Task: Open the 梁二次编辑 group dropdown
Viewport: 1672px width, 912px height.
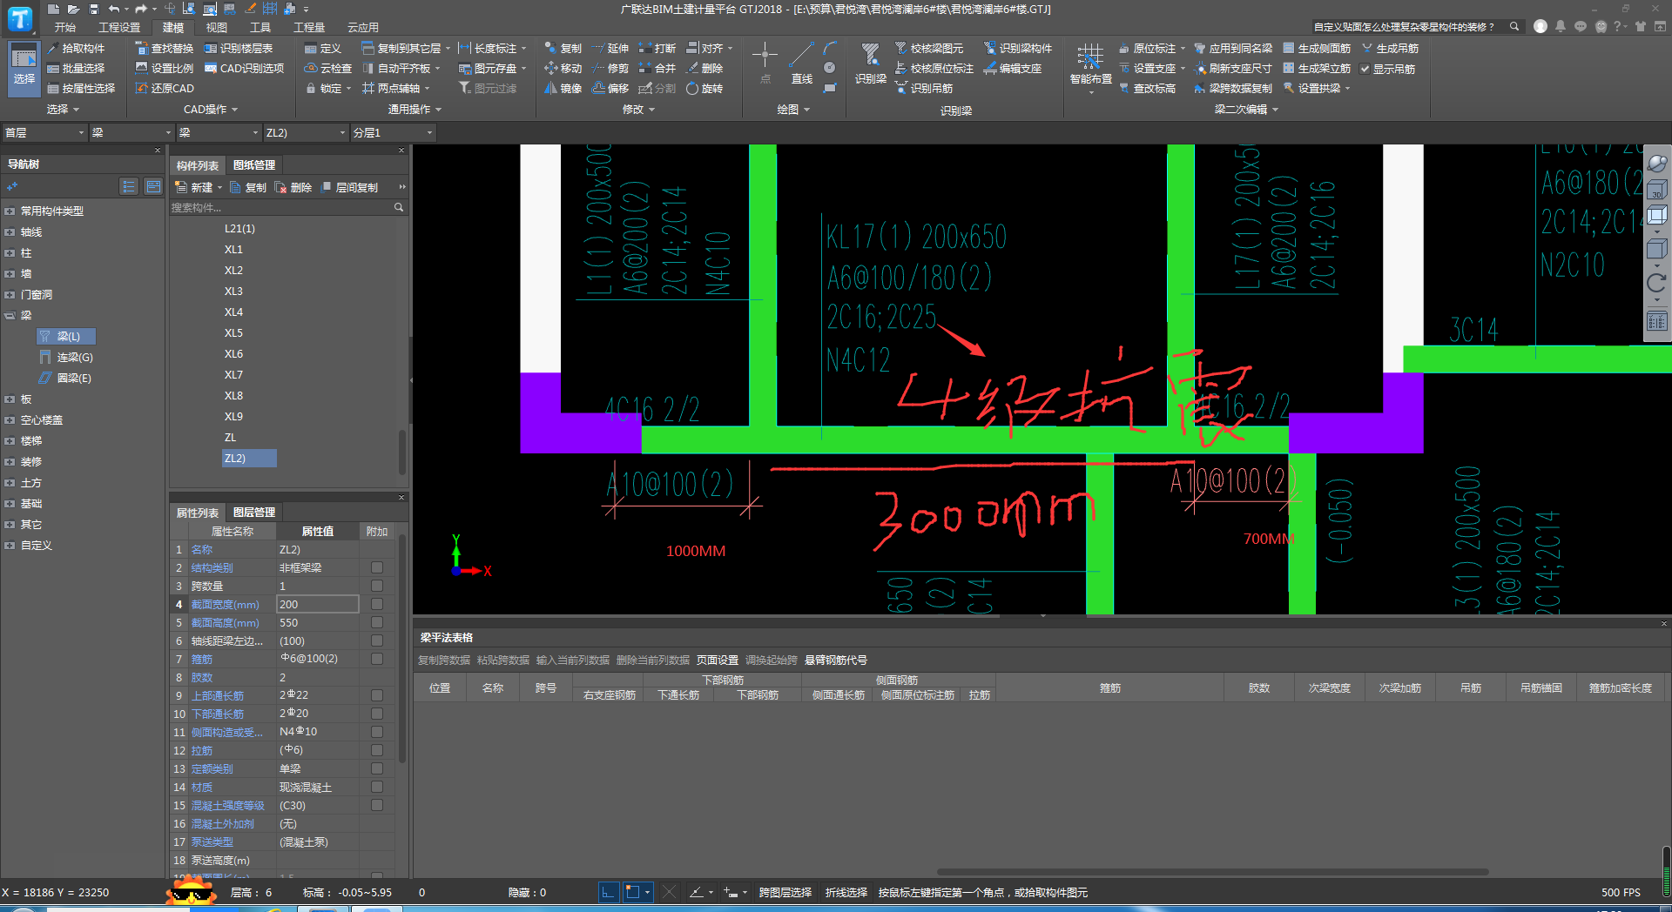Action: 1246,110
